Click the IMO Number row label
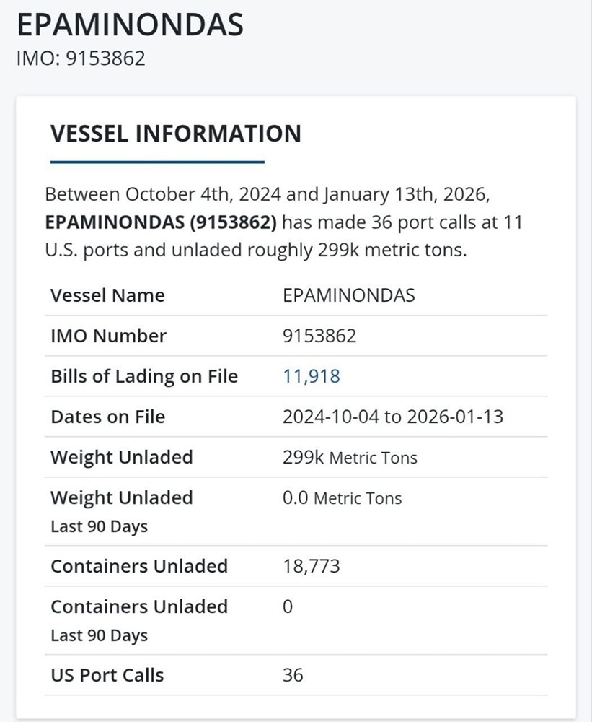 108,336
